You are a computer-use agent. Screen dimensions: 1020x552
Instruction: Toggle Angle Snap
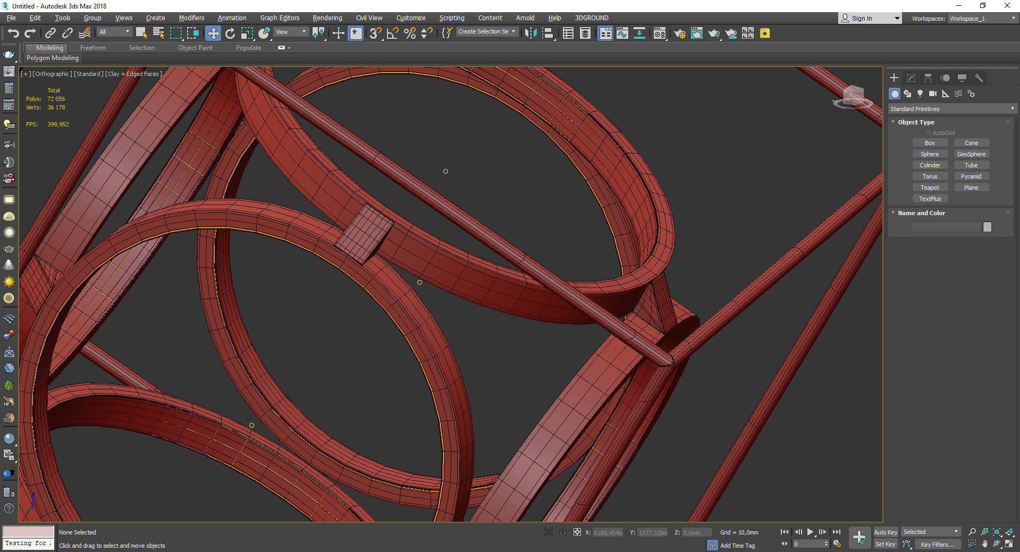392,33
